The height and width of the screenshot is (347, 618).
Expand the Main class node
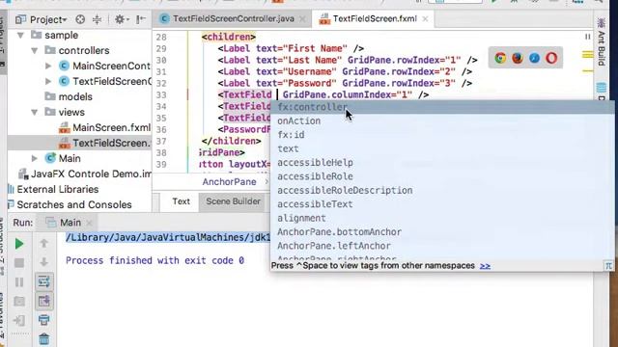pos(35,158)
